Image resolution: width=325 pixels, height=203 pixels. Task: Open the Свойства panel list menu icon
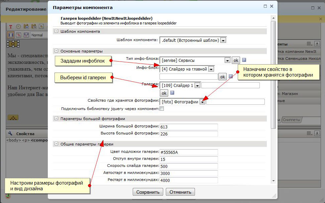point(310,133)
